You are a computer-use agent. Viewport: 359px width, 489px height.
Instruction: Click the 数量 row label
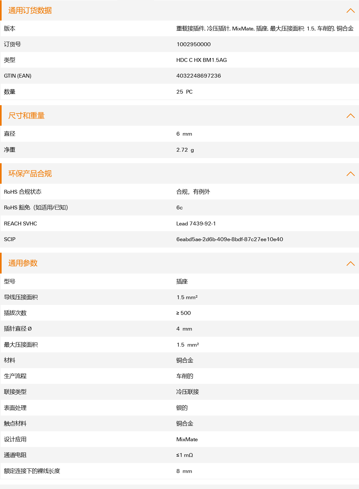click(x=10, y=92)
